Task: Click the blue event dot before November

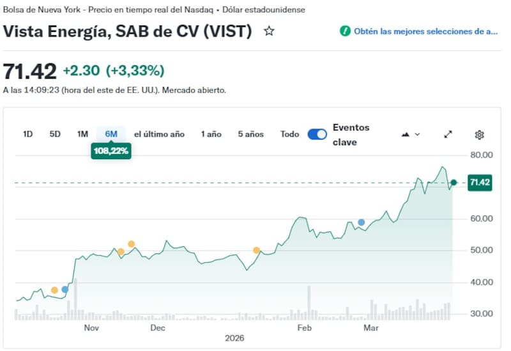Action: [x=65, y=290]
